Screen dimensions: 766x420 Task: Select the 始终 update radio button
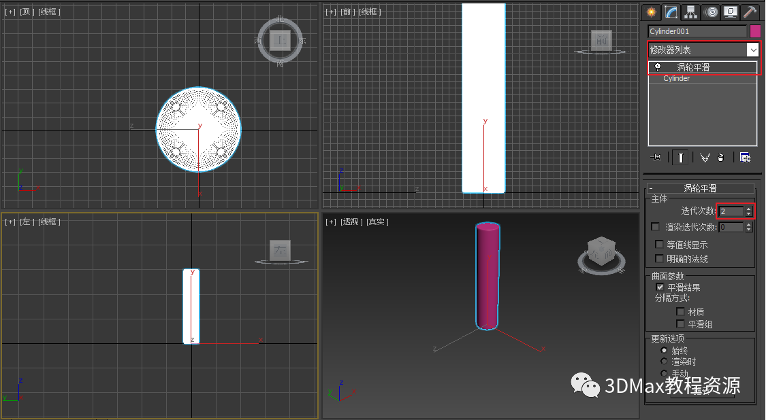pyautogui.click(x=663, y=350)
